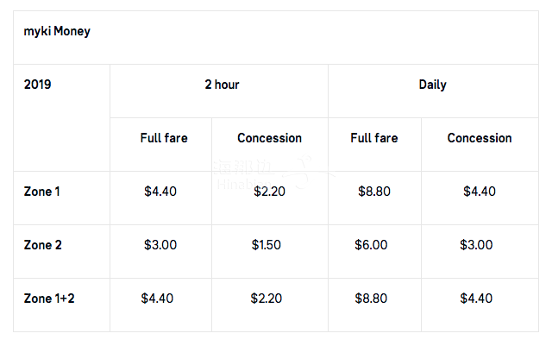This screenshot has height=346, width=552.
Task: Click Zone 1+2 daily full fare $8.80
Action: 371,299
